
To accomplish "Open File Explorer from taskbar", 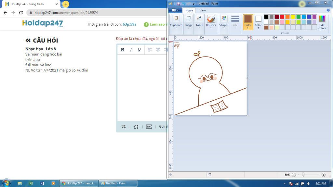I will [x=20, y=183].
